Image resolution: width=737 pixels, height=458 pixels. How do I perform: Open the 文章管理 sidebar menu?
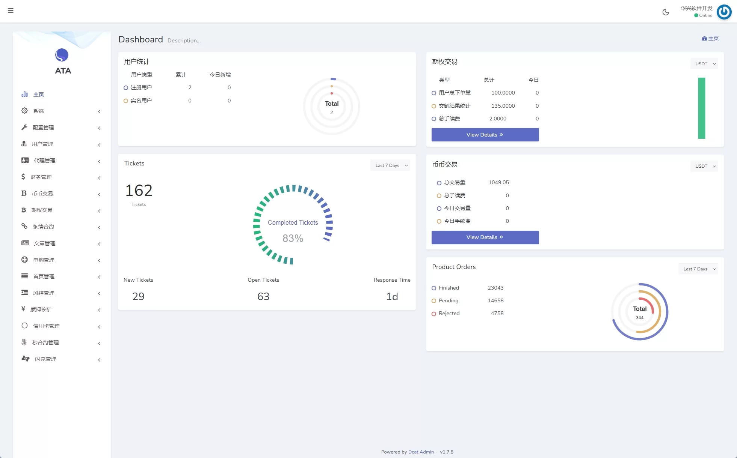44,243
